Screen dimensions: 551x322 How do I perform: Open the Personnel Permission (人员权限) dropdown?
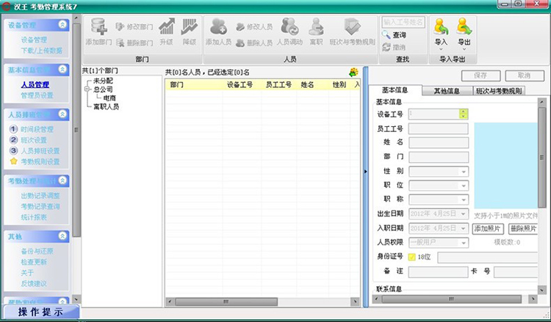tap(464, 242)
